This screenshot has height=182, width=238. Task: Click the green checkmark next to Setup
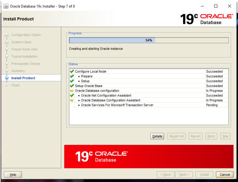tap(72, 81)
